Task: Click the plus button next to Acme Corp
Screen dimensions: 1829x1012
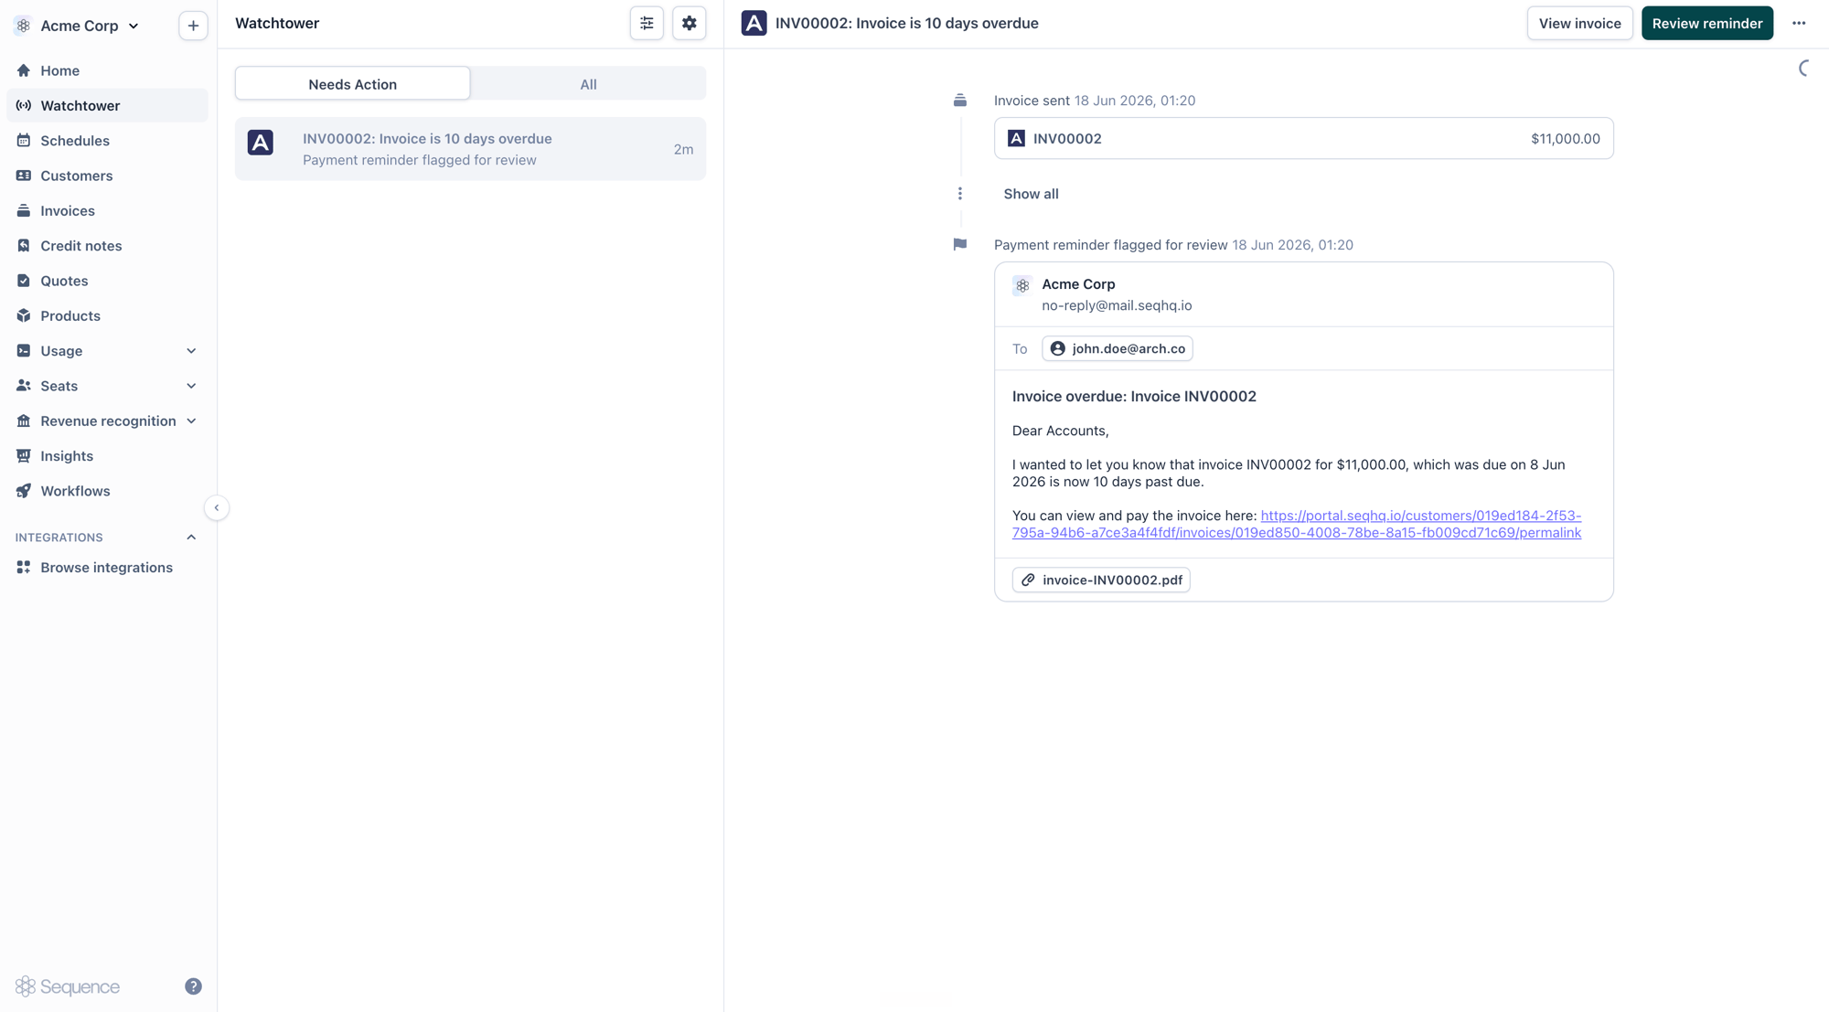Action: (193, 26)
